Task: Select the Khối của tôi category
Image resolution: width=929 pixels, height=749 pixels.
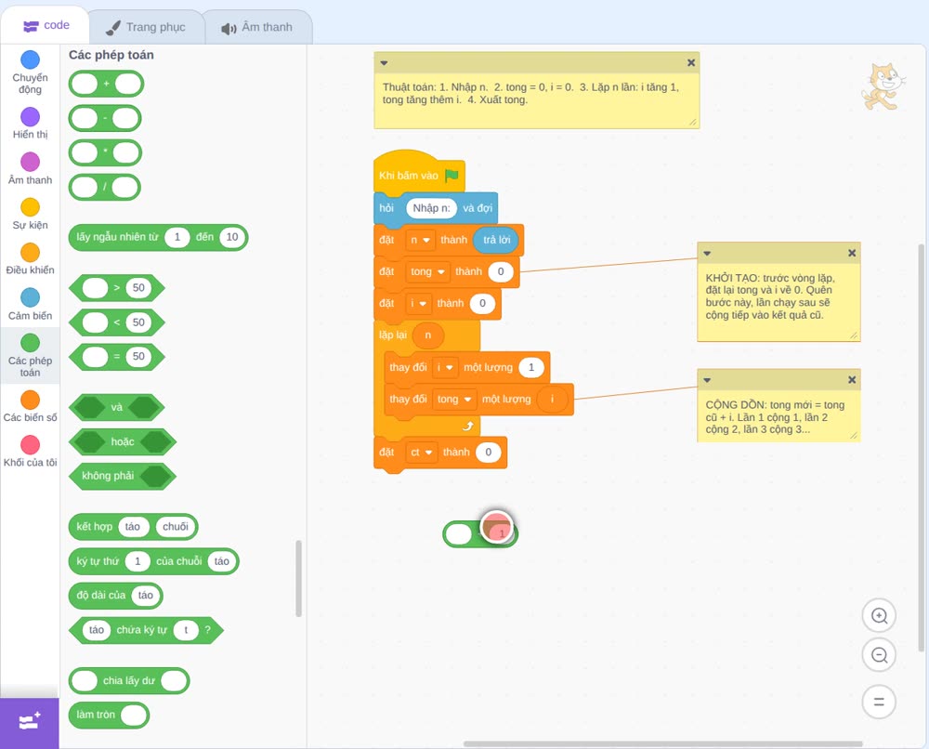Action: (31, 452)
